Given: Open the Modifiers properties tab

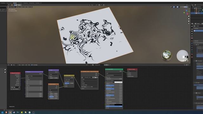Looking at the screenshot, I should (192, 43).
